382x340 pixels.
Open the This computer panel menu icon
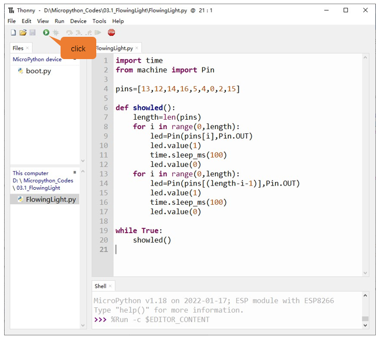click(75, 173)
